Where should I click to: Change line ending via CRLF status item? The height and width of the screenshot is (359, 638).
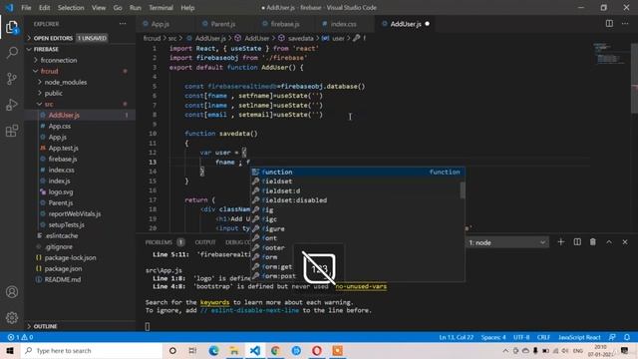tap(543, 337)
